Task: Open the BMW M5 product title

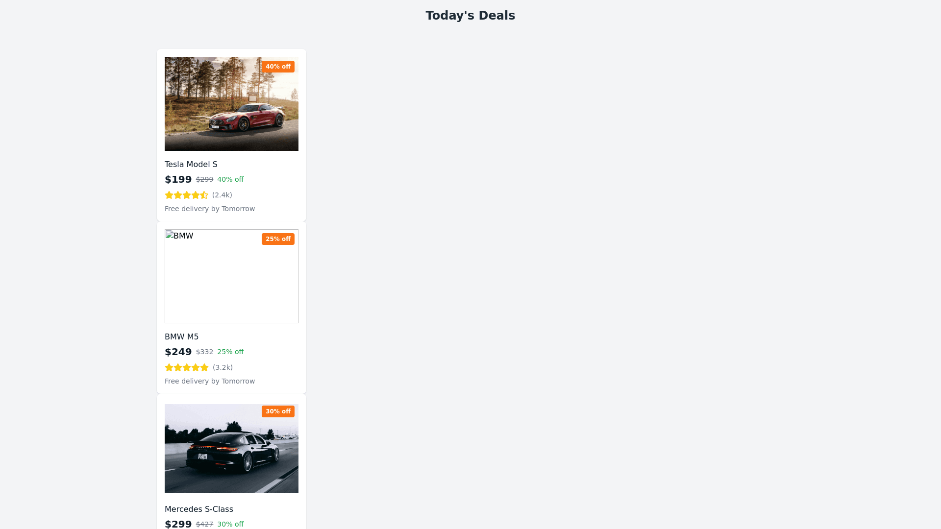Action: pyautogui.click(x=182, y=337)
